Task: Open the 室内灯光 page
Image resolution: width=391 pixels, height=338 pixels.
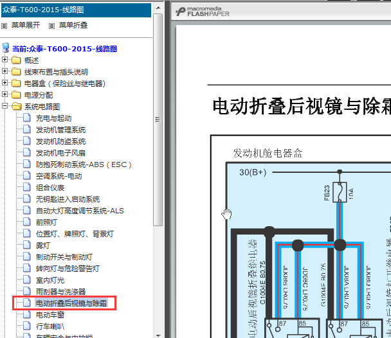Action: (50, 280)
